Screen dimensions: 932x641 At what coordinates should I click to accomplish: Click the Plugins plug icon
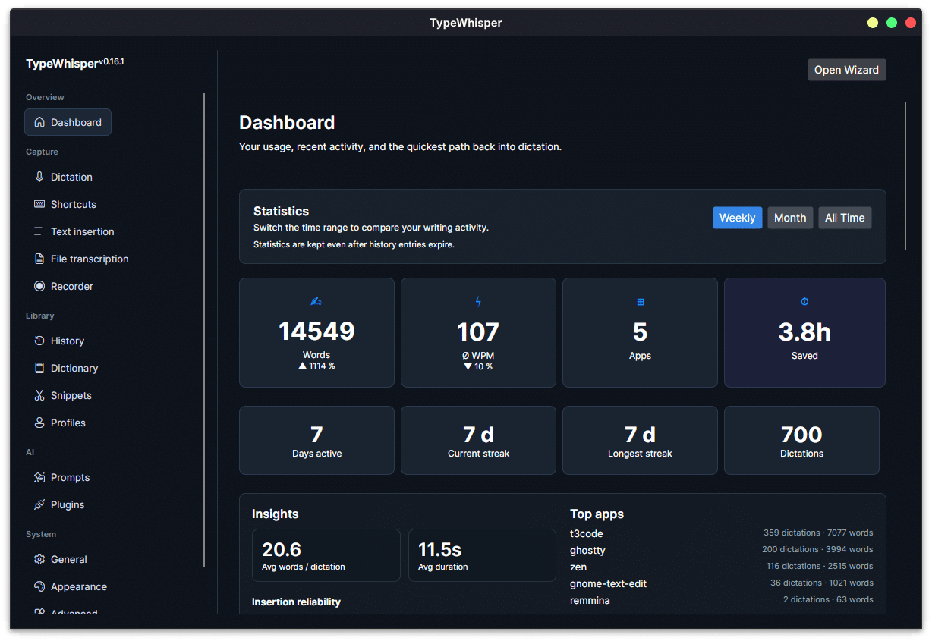coord(39,504)
